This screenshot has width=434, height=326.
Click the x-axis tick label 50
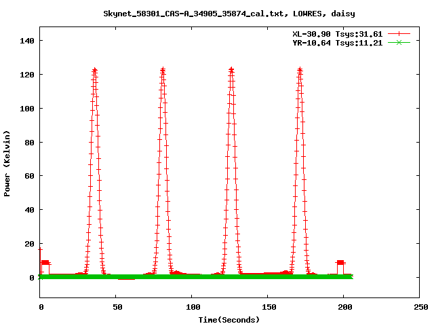click(117, 307)
